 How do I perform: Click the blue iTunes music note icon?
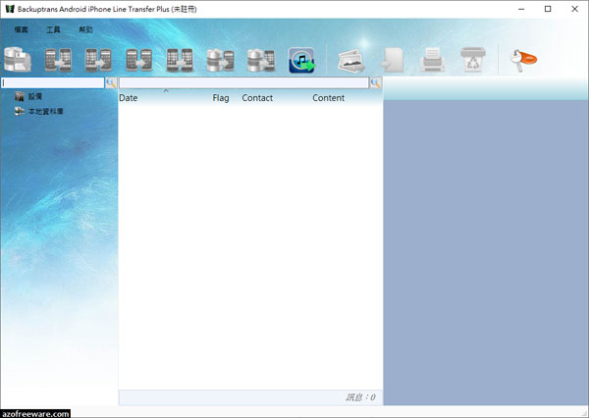(301, 61)
